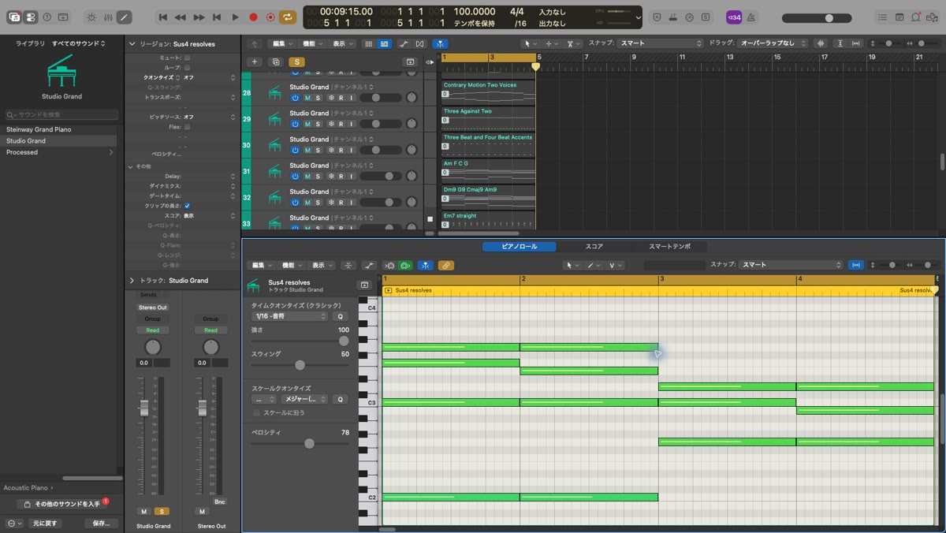
Task: Adjust the master volume slider
Action: pos(818,18)
